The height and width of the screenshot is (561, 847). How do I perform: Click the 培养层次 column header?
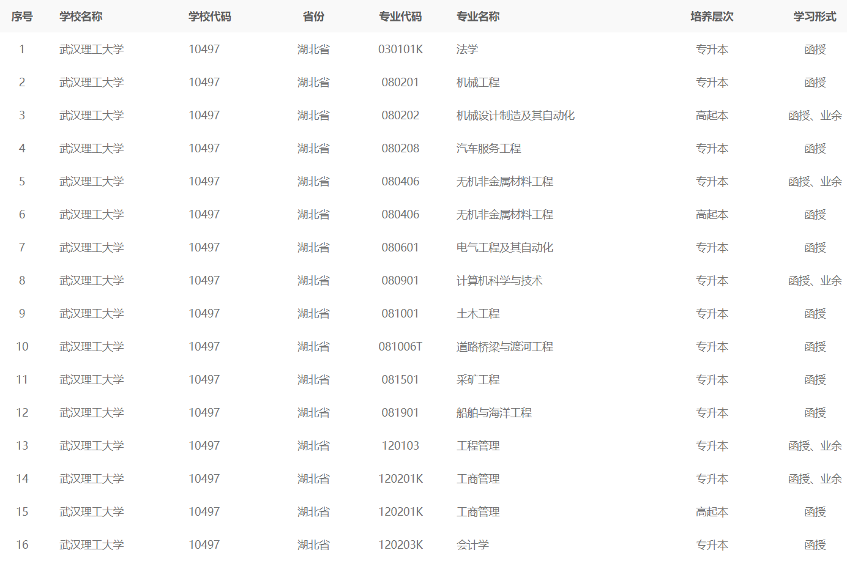tap(712, 17)
